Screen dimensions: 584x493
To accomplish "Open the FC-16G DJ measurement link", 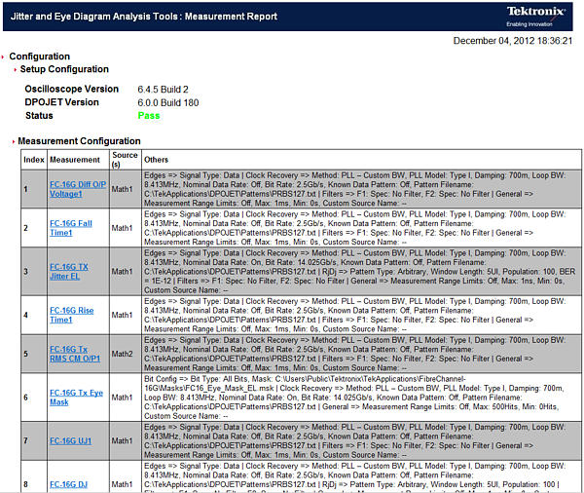I will coord(68,483).
